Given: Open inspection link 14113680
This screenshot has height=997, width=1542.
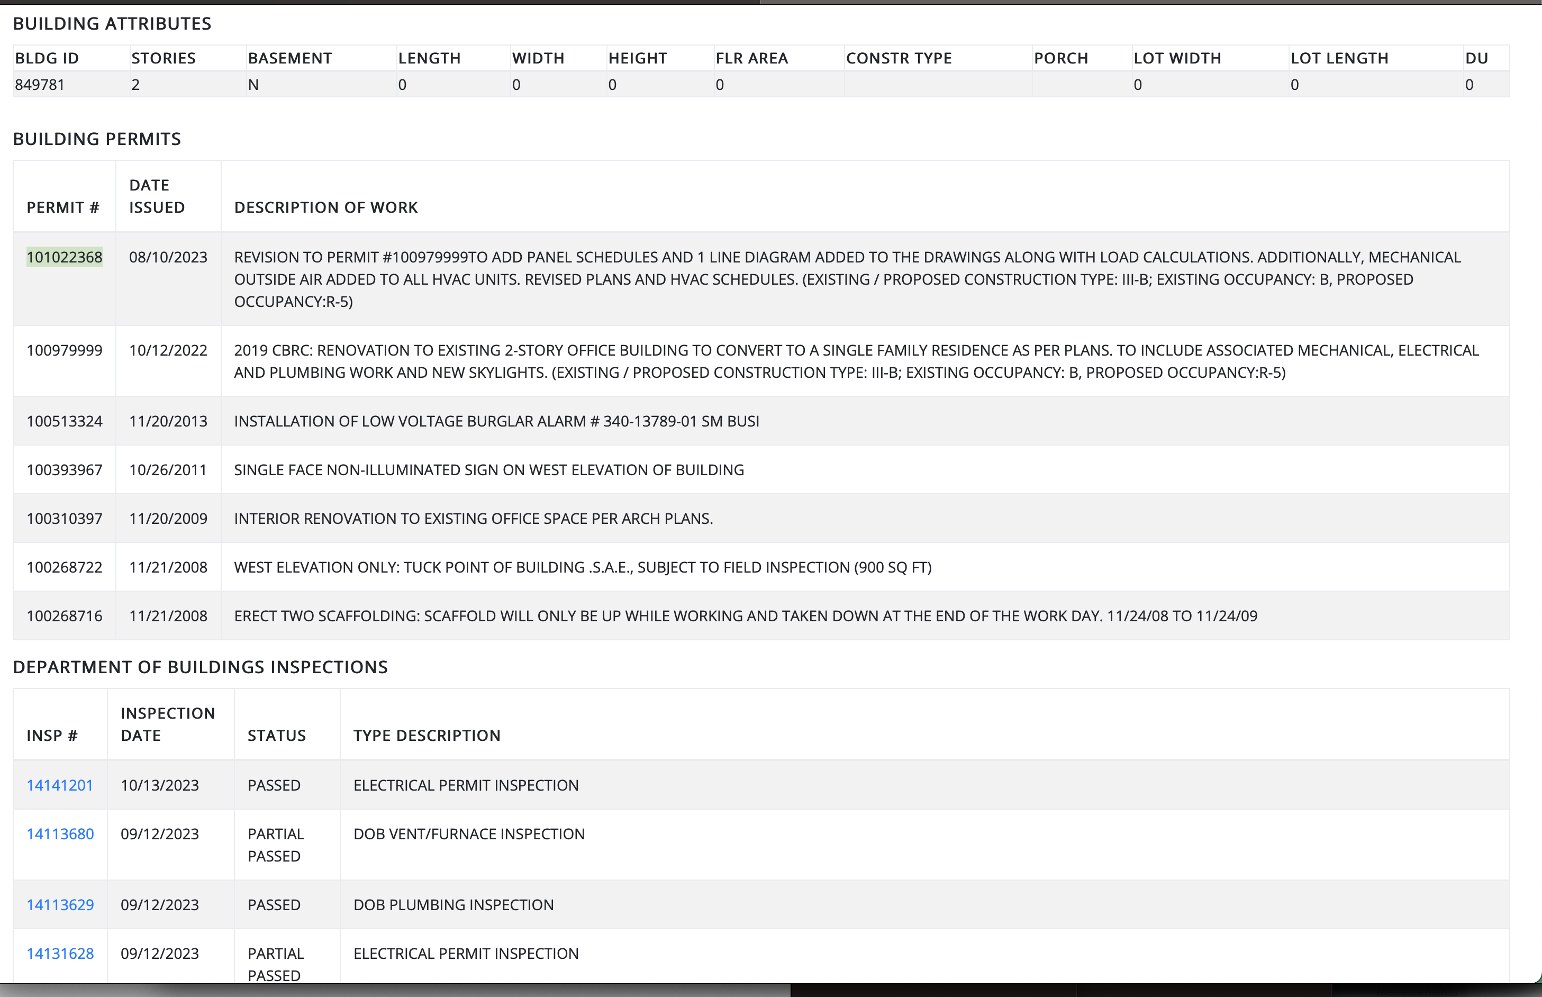Looking at the screenshot, I should [x=60, y=834].
